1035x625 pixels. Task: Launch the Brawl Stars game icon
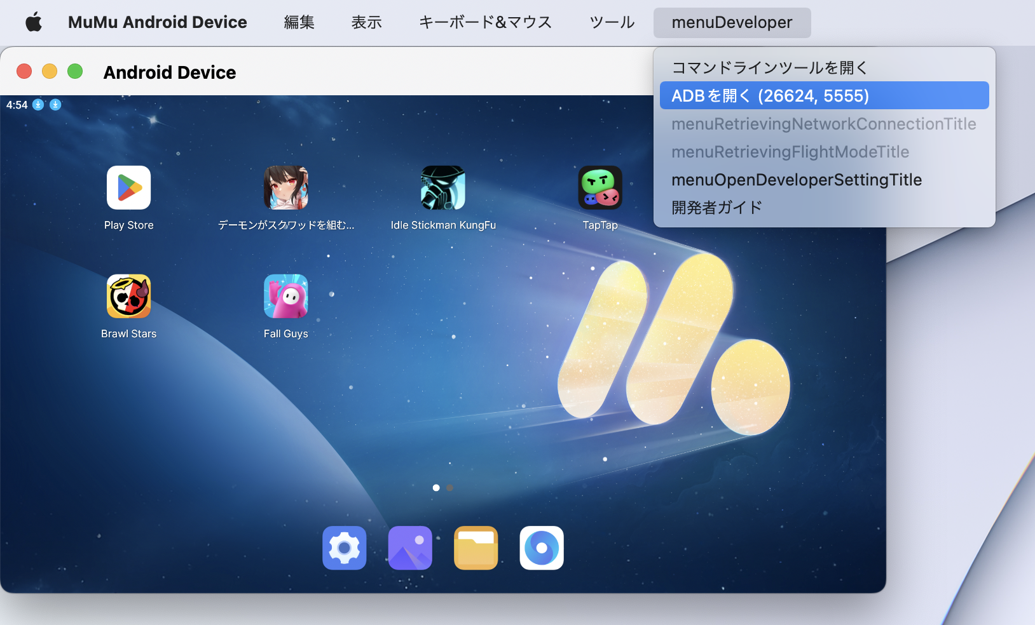128,296
